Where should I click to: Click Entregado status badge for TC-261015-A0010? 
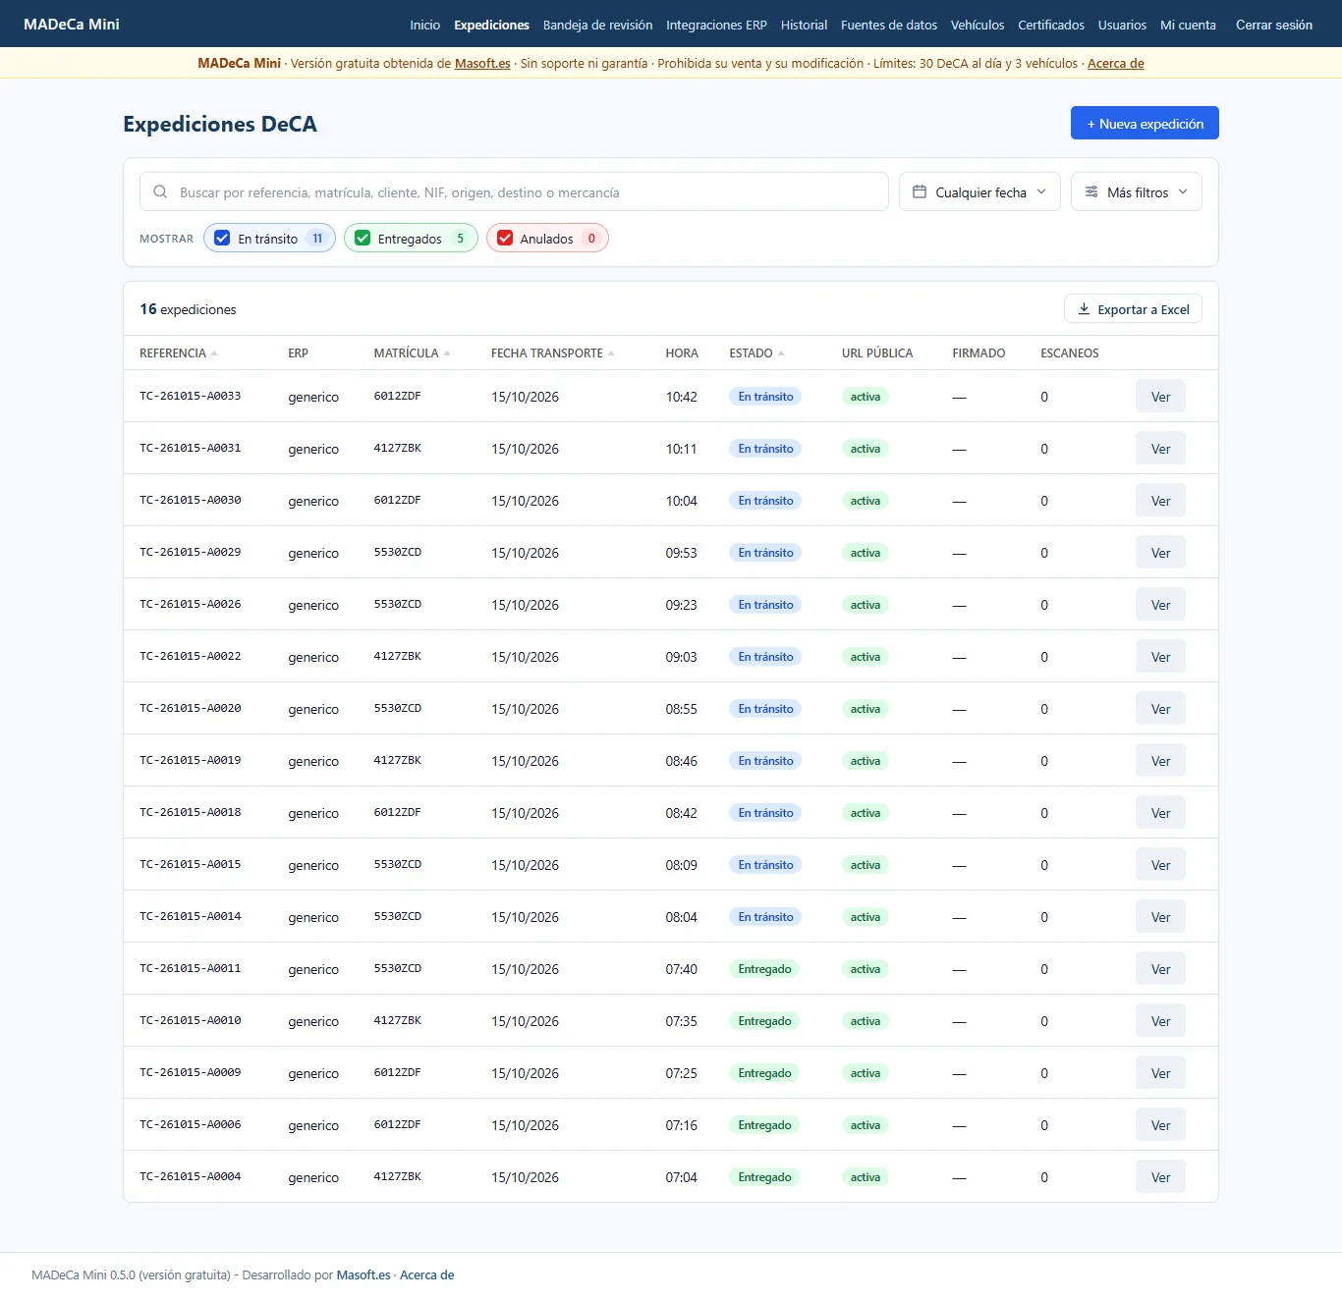pyautogui.click(x=764, y=1021)
